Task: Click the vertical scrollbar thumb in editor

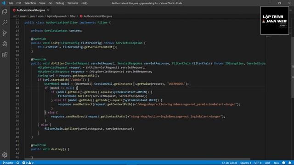Action: coord(293,67)
